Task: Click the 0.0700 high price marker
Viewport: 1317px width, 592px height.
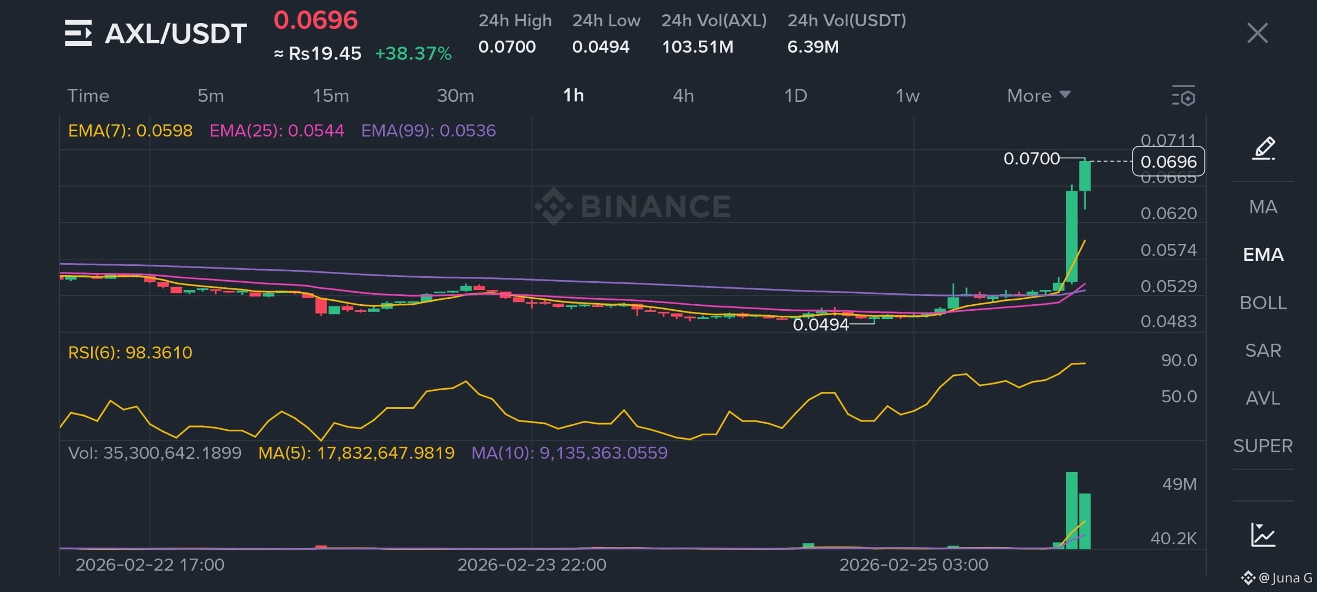Action: [x=1032, y=158]
